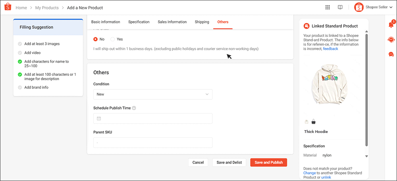The image size is (397, 181).
Task: Click the calendar icon in schedule field
Action: [99, 118]
